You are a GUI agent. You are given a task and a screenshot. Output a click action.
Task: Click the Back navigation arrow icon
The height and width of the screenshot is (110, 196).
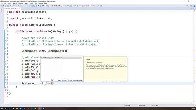pos(93,6)
